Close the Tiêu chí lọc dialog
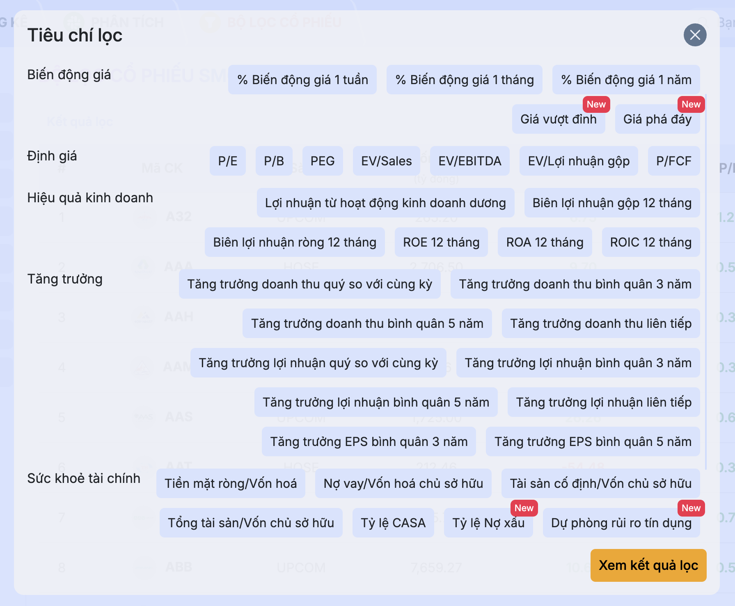Viewport: 735px width, 606px height. 695,35
